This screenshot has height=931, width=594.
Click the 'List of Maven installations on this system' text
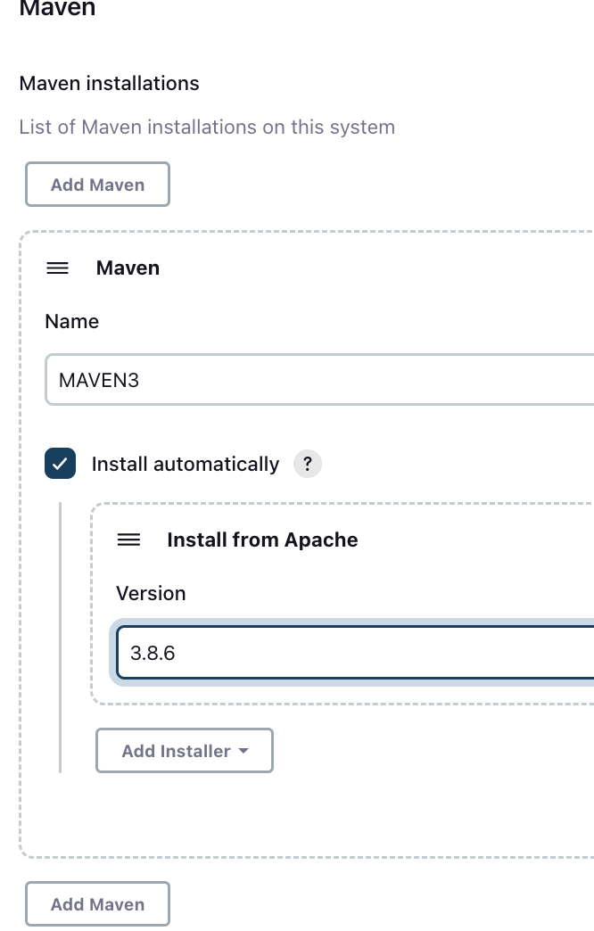(207, 127)
